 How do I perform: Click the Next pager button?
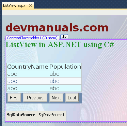click(56, 98)
